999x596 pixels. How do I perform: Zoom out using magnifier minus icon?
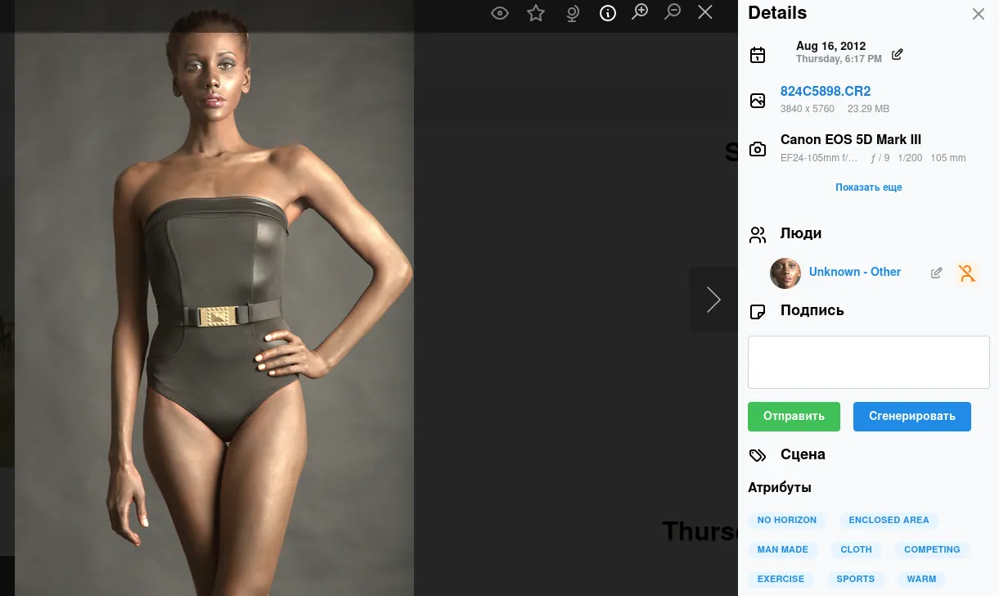(x=673, y=12)
